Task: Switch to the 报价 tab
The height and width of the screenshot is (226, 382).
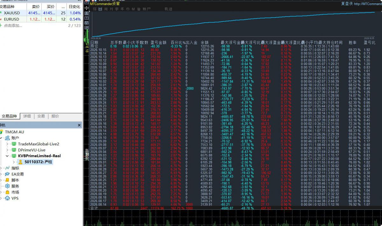Action: 55,116
